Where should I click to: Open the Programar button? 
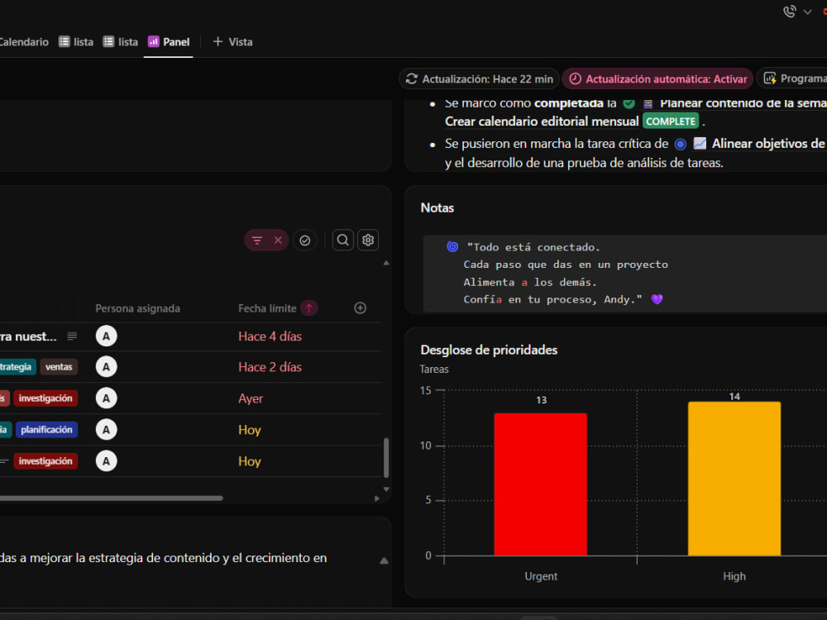pos(793,79)
